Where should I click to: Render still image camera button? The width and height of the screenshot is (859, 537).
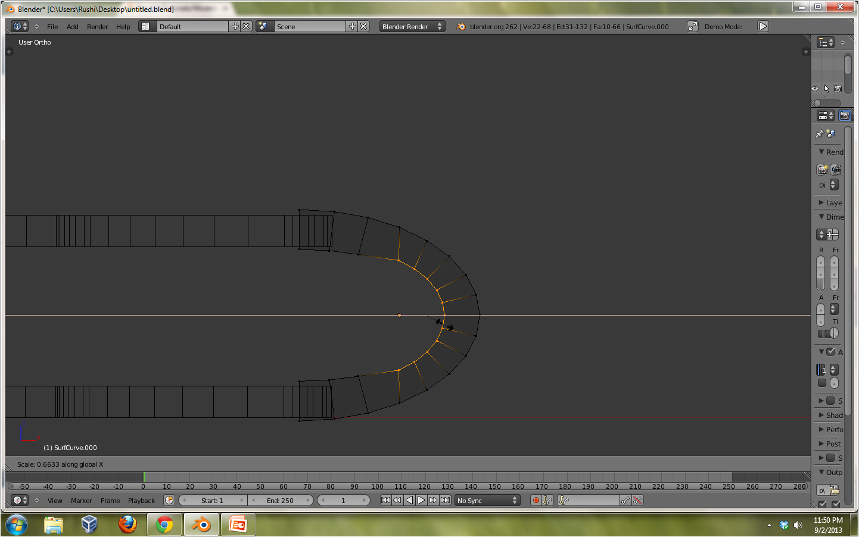(822, 170)
